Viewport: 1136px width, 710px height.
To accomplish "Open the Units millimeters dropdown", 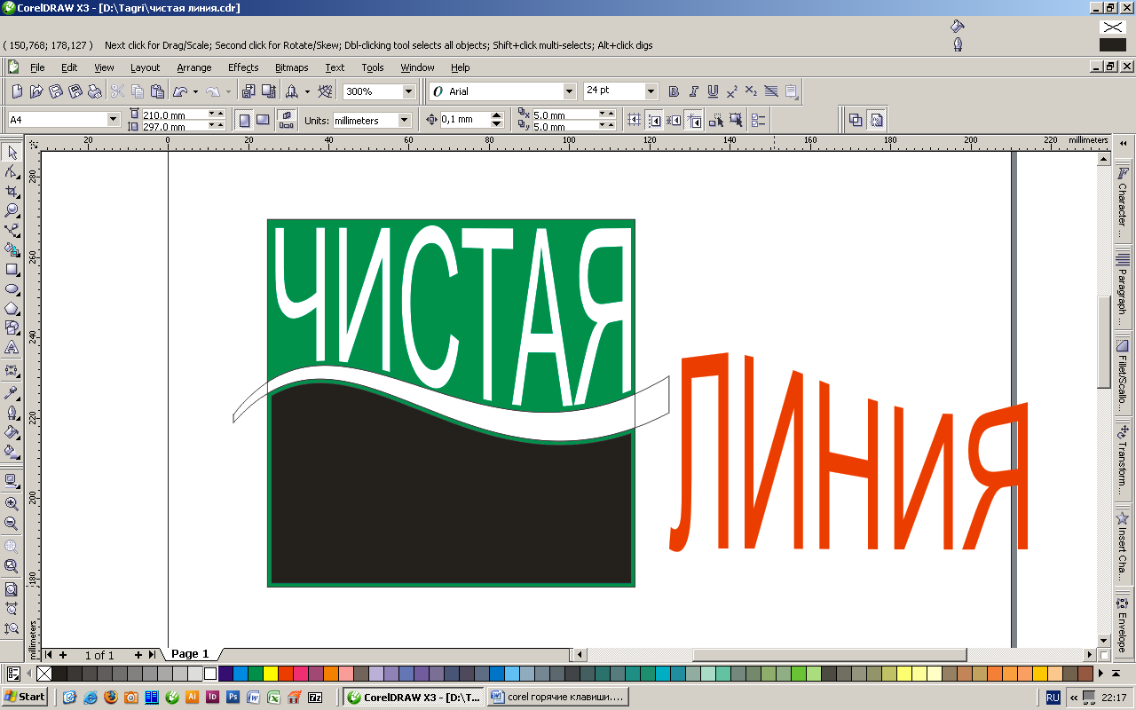I will click(405, 120).
